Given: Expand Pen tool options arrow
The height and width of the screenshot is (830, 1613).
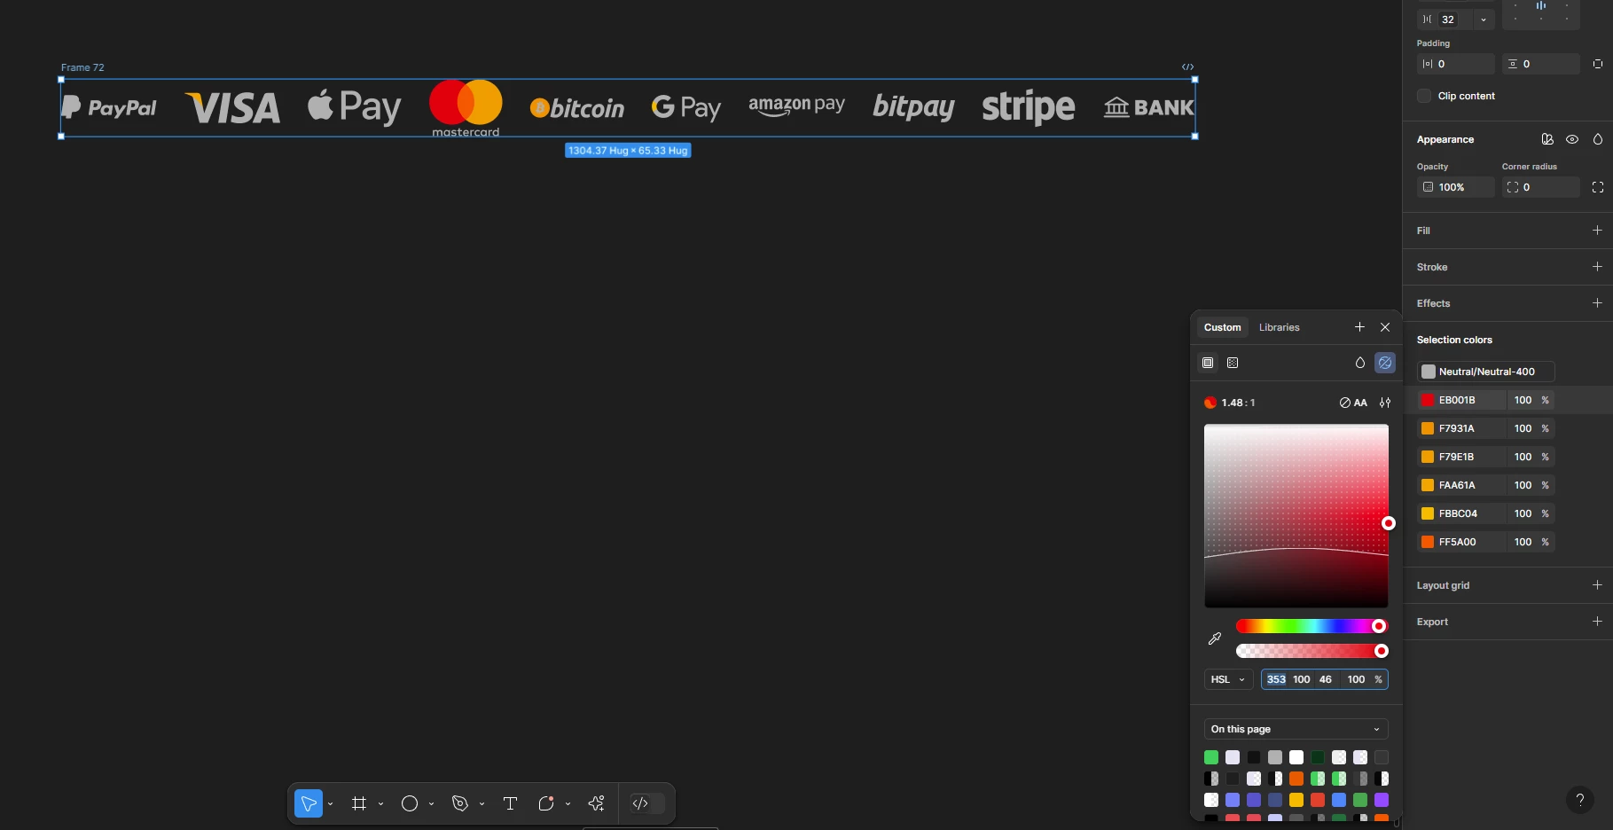Looking at the screenshot, I should click(x=482, y=804).
